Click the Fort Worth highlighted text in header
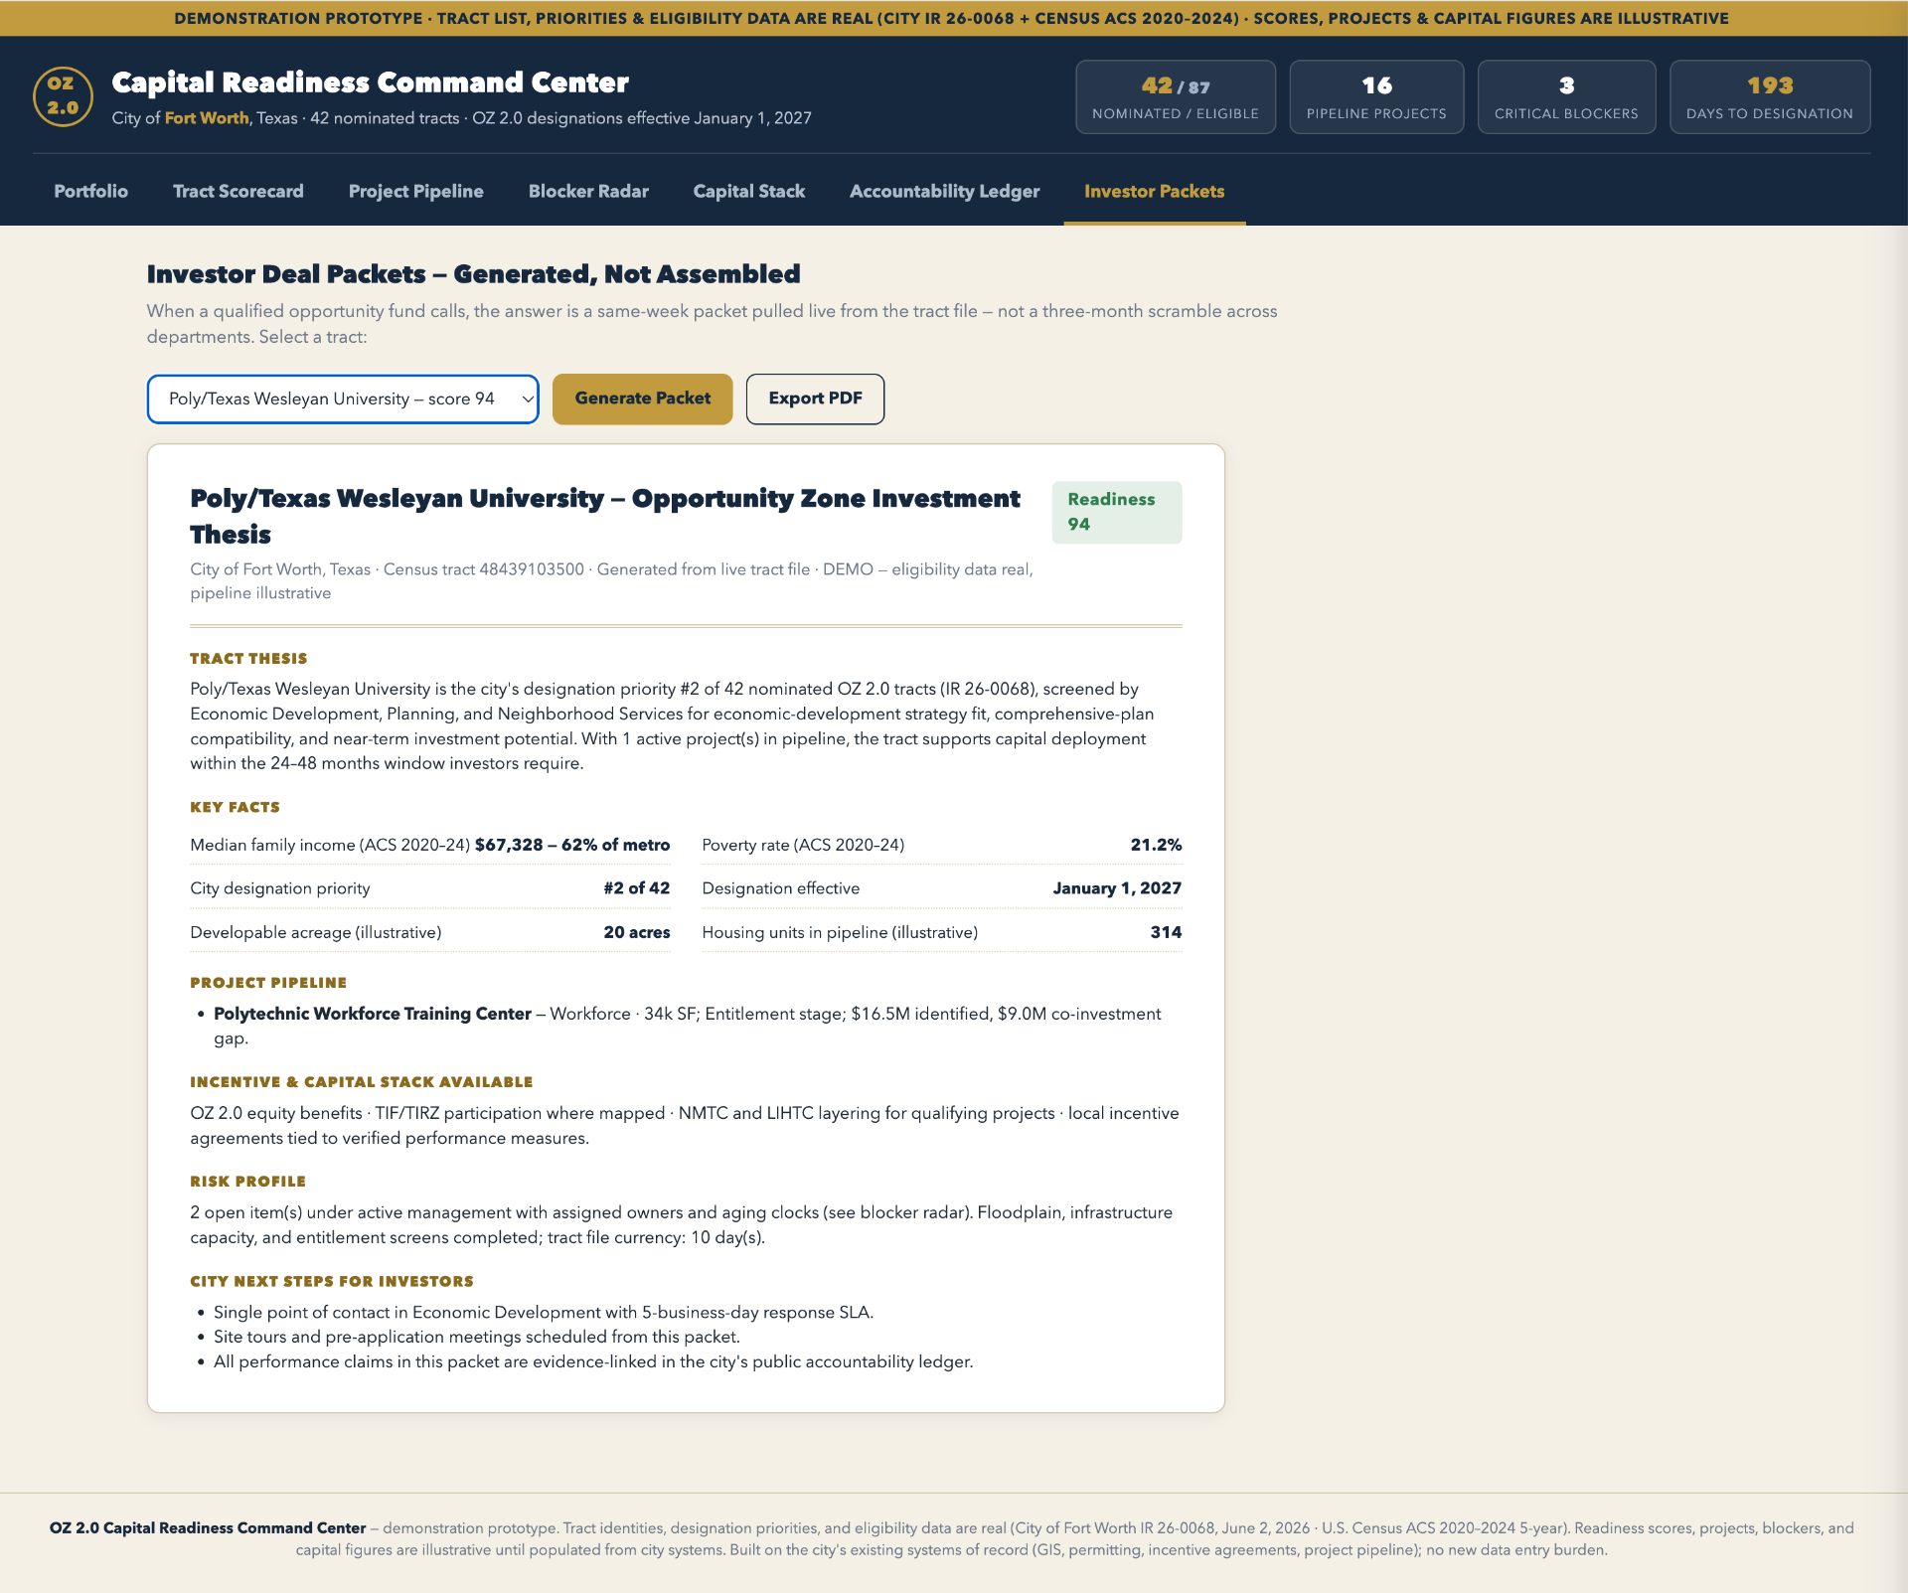The image size is (1908, 1593). coord(207,118)
